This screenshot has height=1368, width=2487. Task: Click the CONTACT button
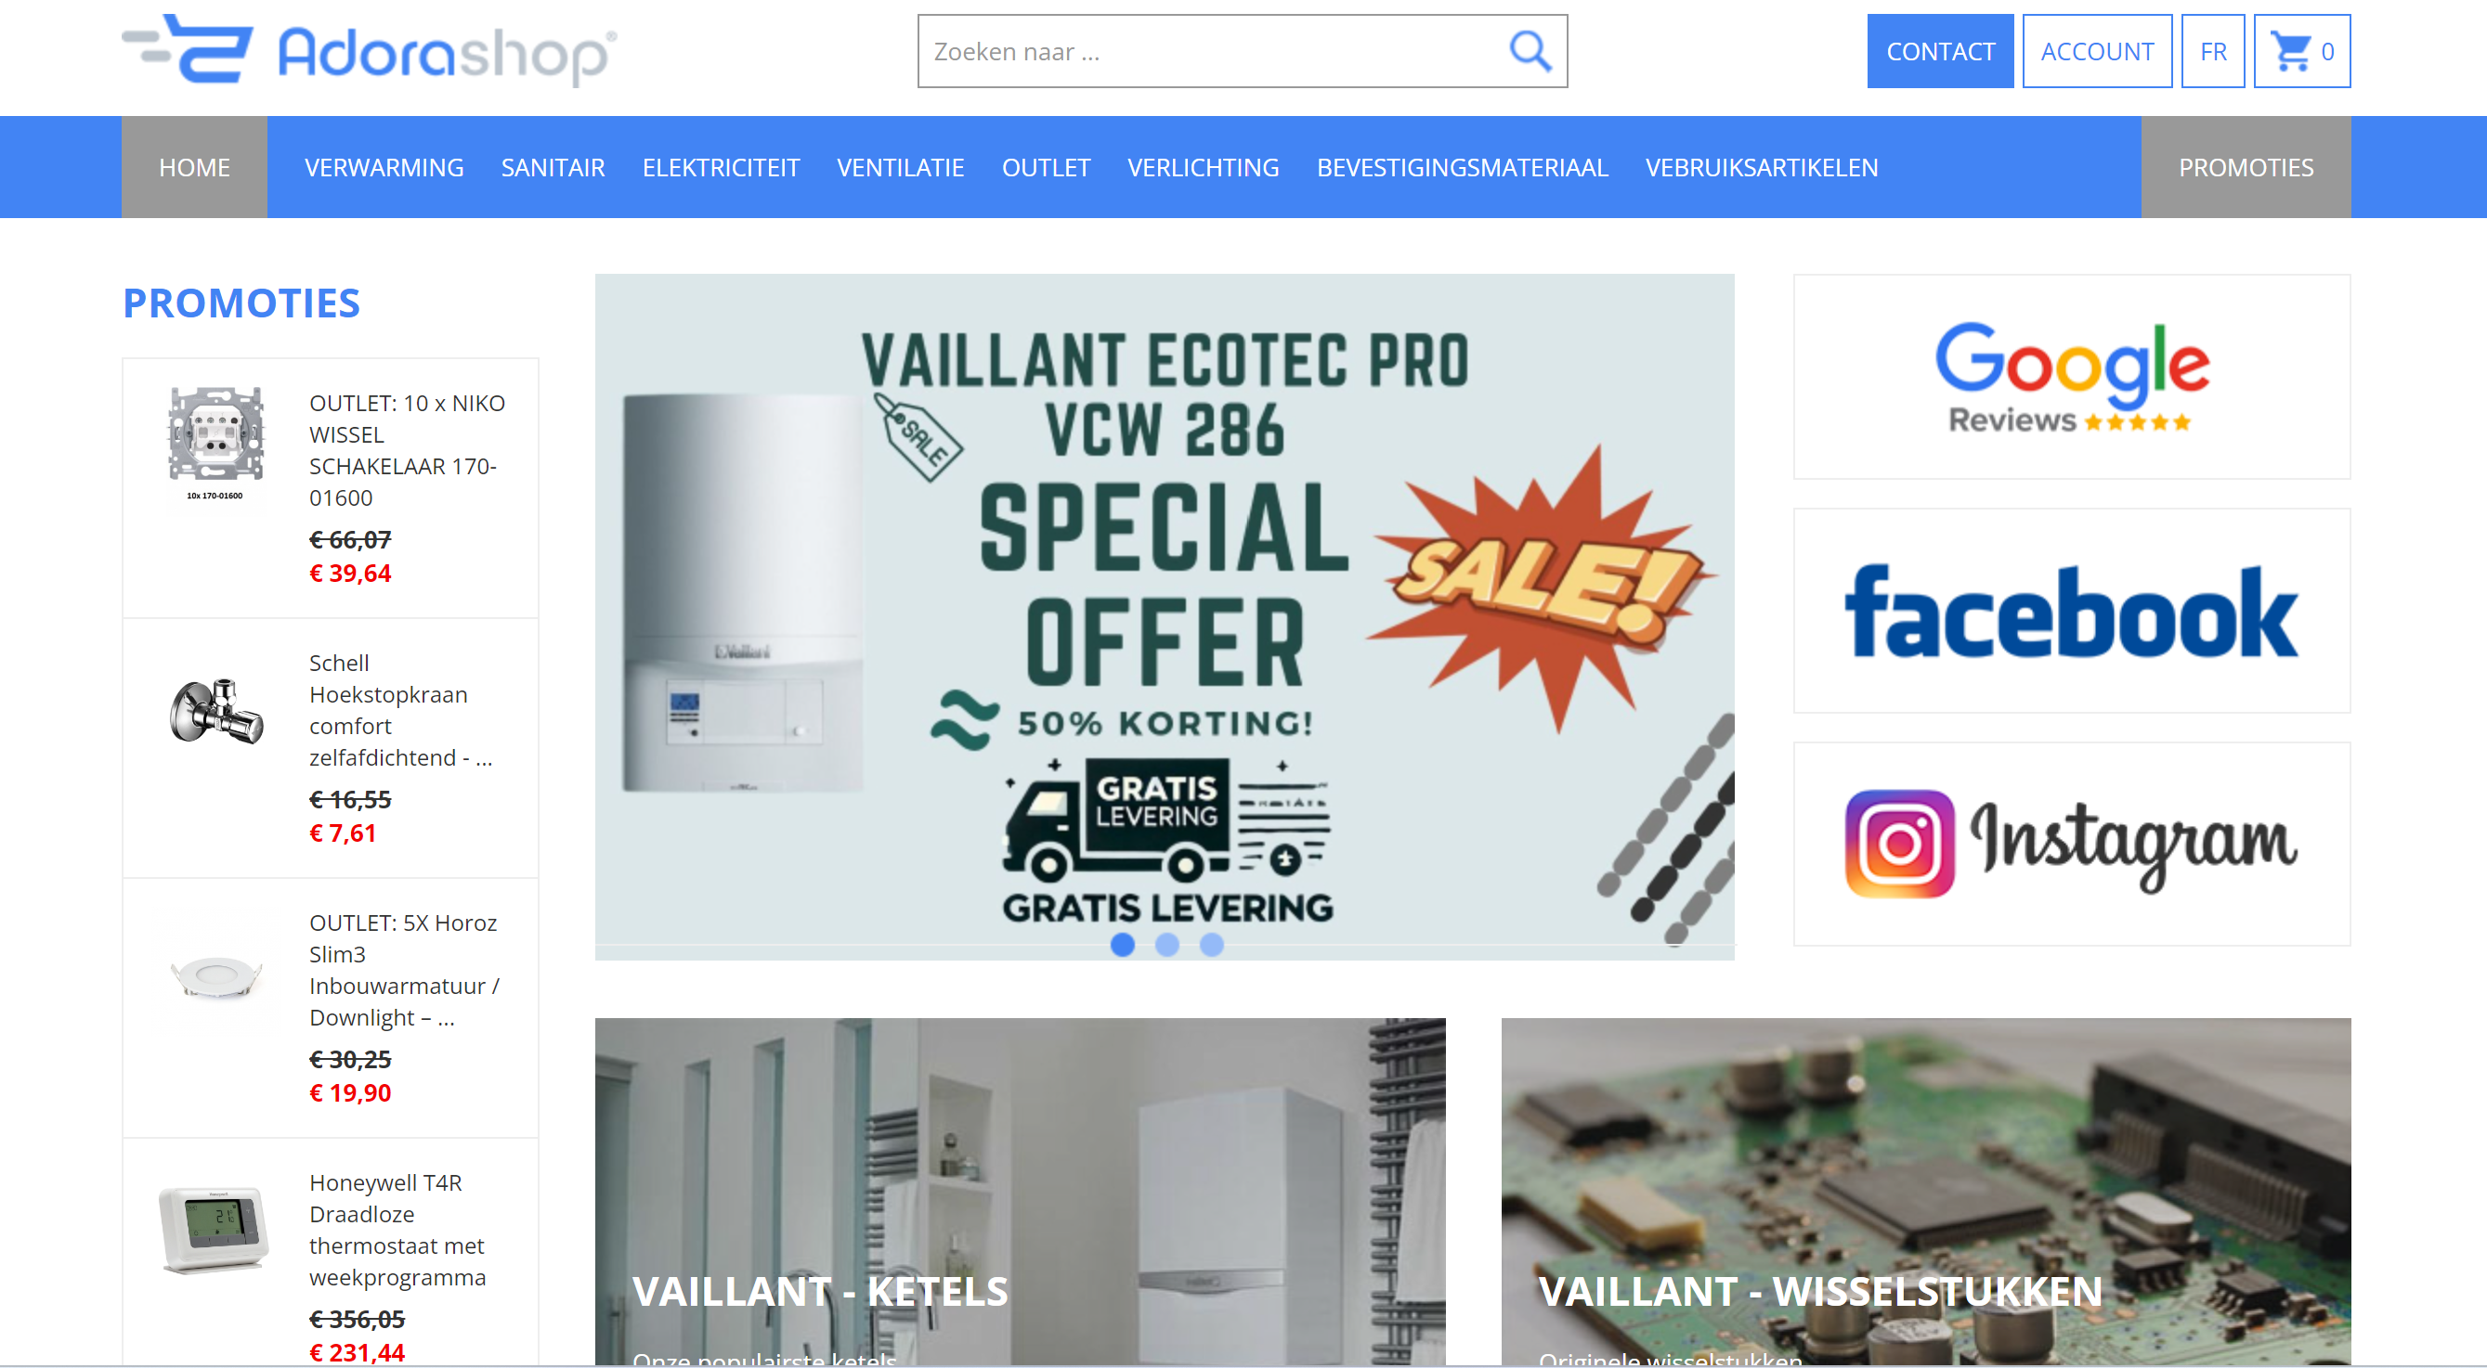point(1940,51)
